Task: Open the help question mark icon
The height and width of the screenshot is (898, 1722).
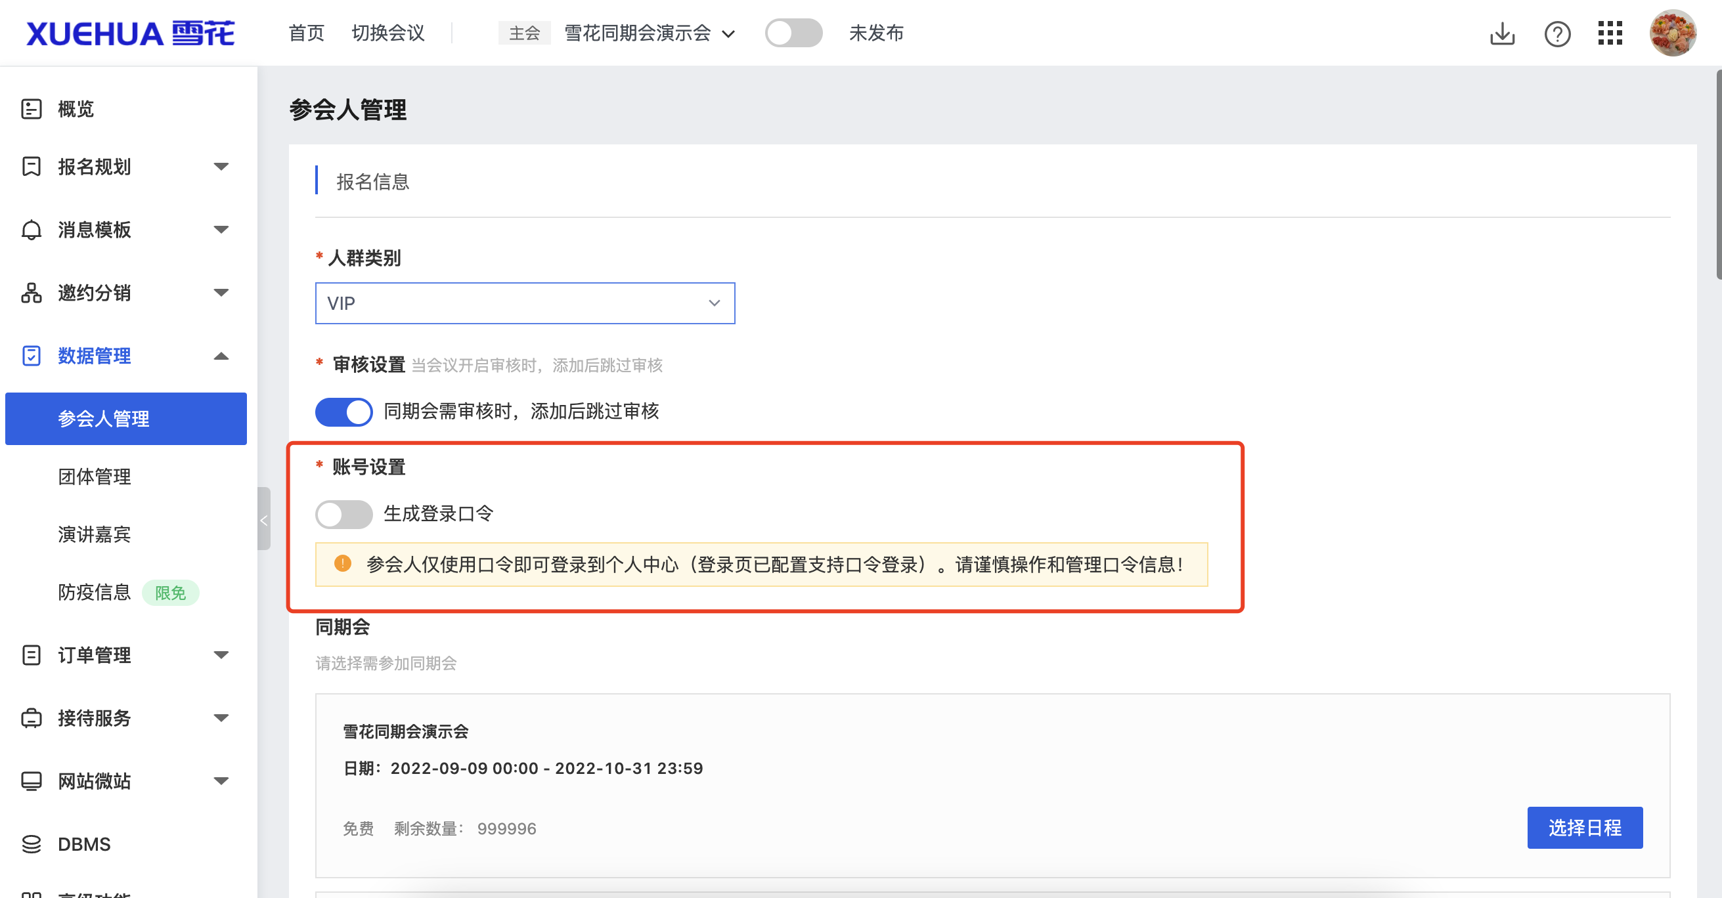Action: point(1557,33)
